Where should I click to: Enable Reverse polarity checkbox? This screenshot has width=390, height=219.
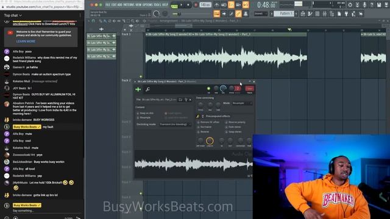pyautogui.click(x=226, y=122)
